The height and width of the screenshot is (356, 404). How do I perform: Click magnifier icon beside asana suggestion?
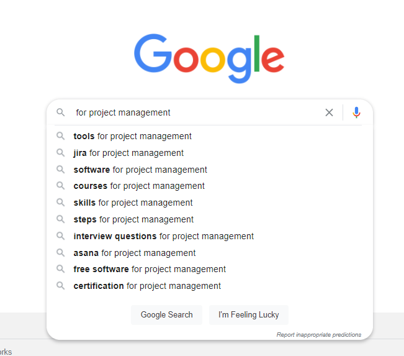coord(61,253)
